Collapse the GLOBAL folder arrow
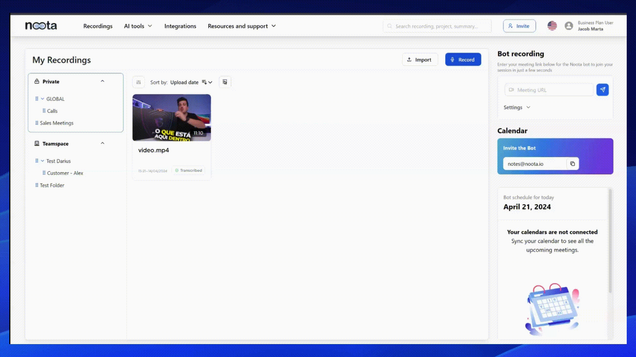The image size is (636, 357). pyautogui.click(x=42, y=99)
